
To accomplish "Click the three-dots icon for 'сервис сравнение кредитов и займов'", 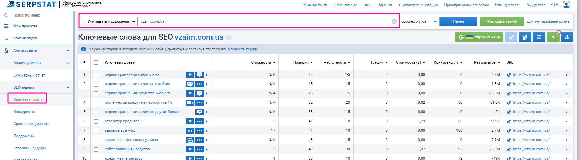I will click(199, 84).
